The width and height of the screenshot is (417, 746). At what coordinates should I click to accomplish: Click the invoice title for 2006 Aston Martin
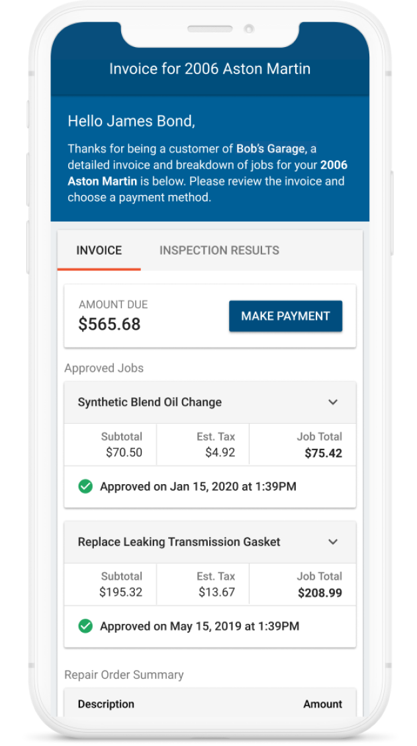pyautogui.click(x=208, y=68)
